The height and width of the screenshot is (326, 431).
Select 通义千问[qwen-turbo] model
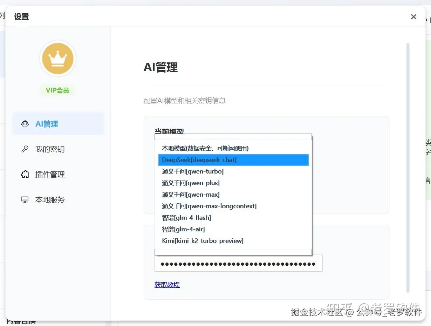pyautogui.click(x=233, y=171)
